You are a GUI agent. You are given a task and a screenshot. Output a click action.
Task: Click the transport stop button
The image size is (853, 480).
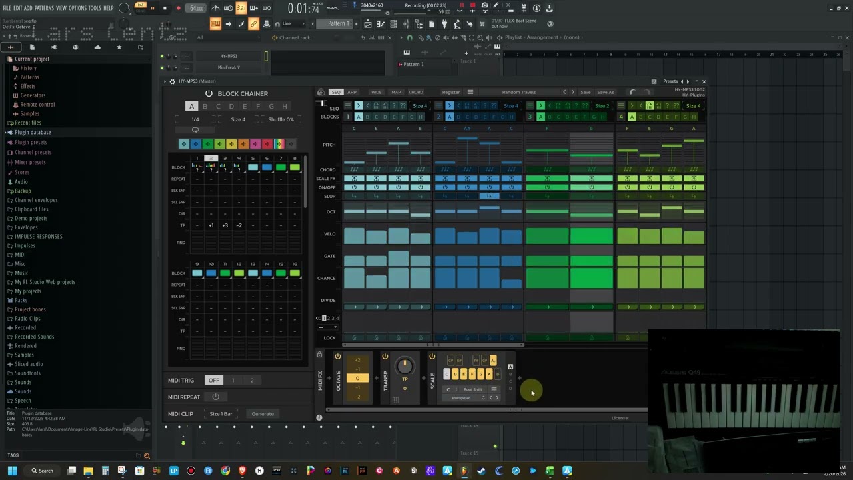point(165,8)
